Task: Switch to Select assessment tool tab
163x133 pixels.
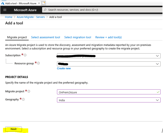Action: click(x=46, y=37)
